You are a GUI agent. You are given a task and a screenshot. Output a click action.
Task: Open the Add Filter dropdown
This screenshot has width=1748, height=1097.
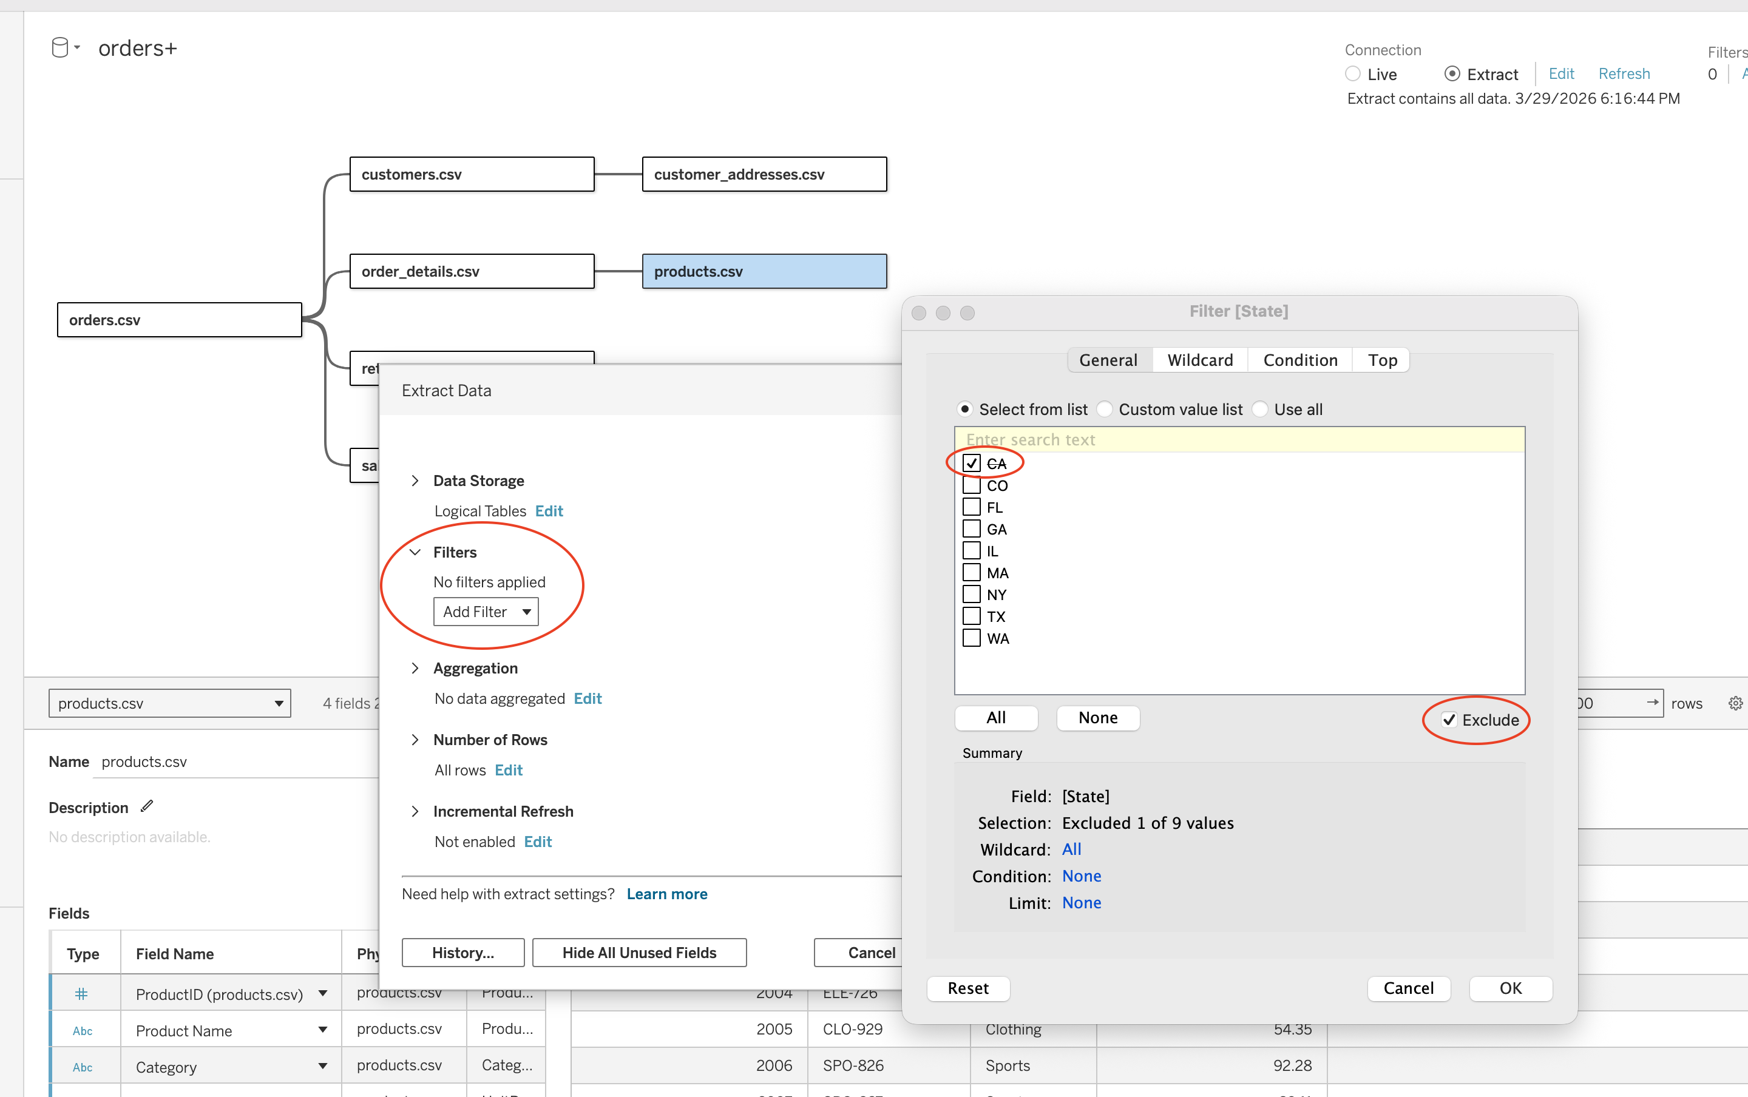tap(486, 612)
